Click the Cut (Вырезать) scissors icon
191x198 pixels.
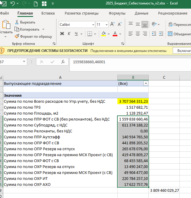[x=17, y=22]
